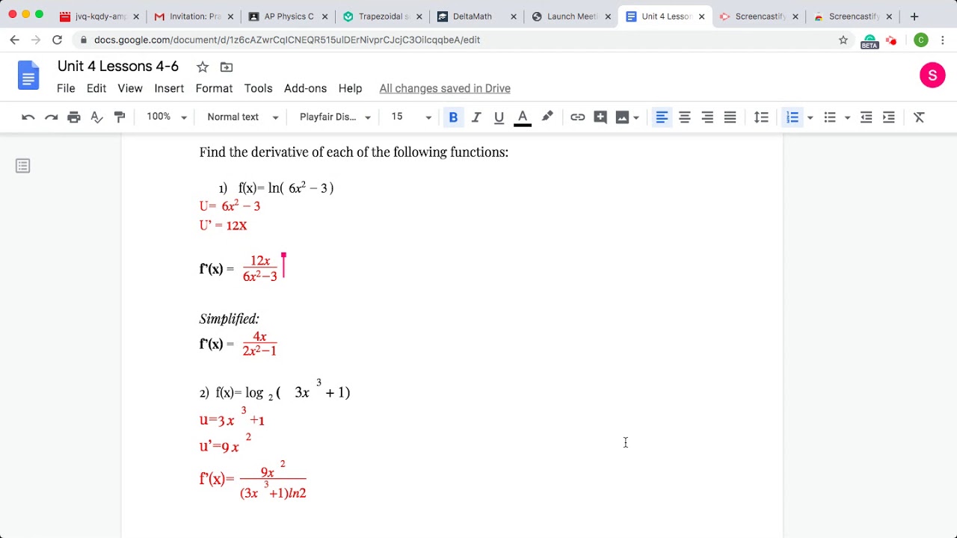The height and width of the screenshot is (538, 957).
Task: Toggle underline formatting
Action: click(499, 117)
